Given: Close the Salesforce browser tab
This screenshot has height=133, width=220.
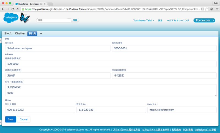Looking at the screenshot, I should (x=45, y=4).
